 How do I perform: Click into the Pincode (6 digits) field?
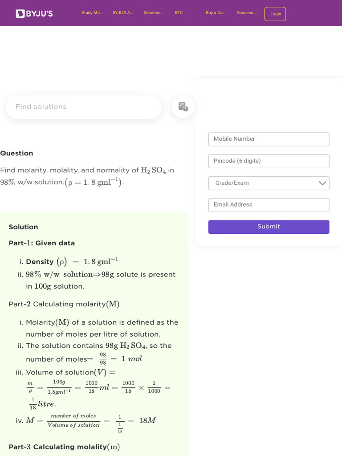click(x=269, y=161)
